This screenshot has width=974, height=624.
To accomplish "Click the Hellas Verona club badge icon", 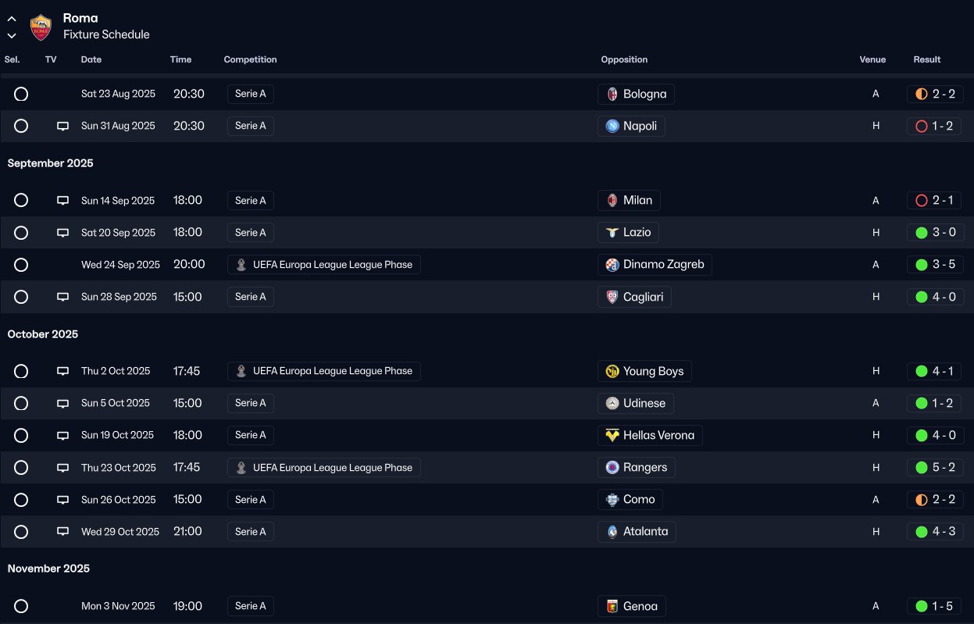I will click(612, 436).
